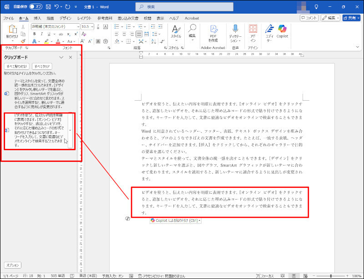Click the Enclose Characters circled icon
Screen dimensions: 364x279
106,41
